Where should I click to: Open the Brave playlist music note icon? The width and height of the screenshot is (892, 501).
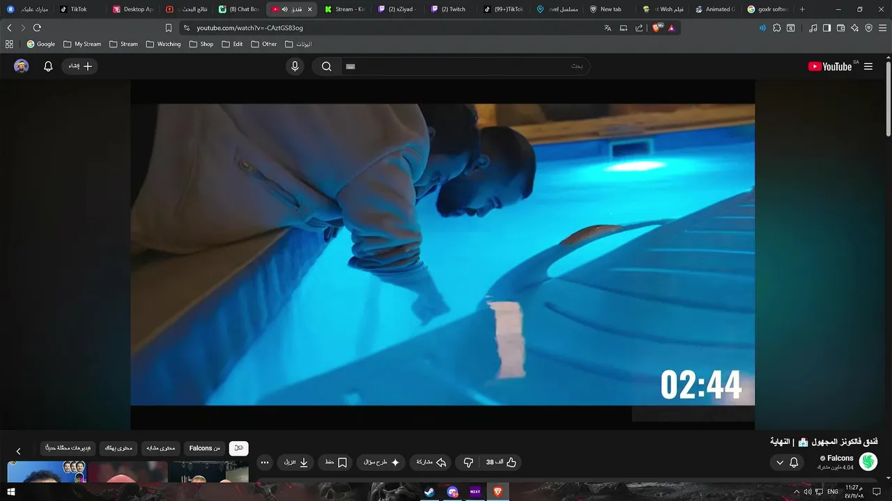(813, 28)
